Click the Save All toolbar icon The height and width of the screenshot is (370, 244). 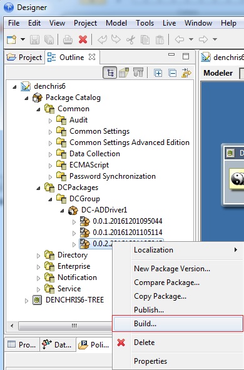[x=49, y=39]
